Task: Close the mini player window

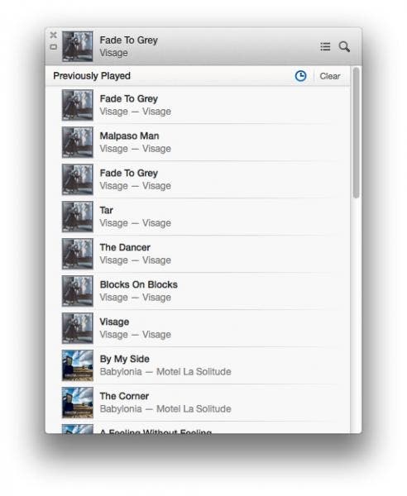Action: click(x=54, y=35)
